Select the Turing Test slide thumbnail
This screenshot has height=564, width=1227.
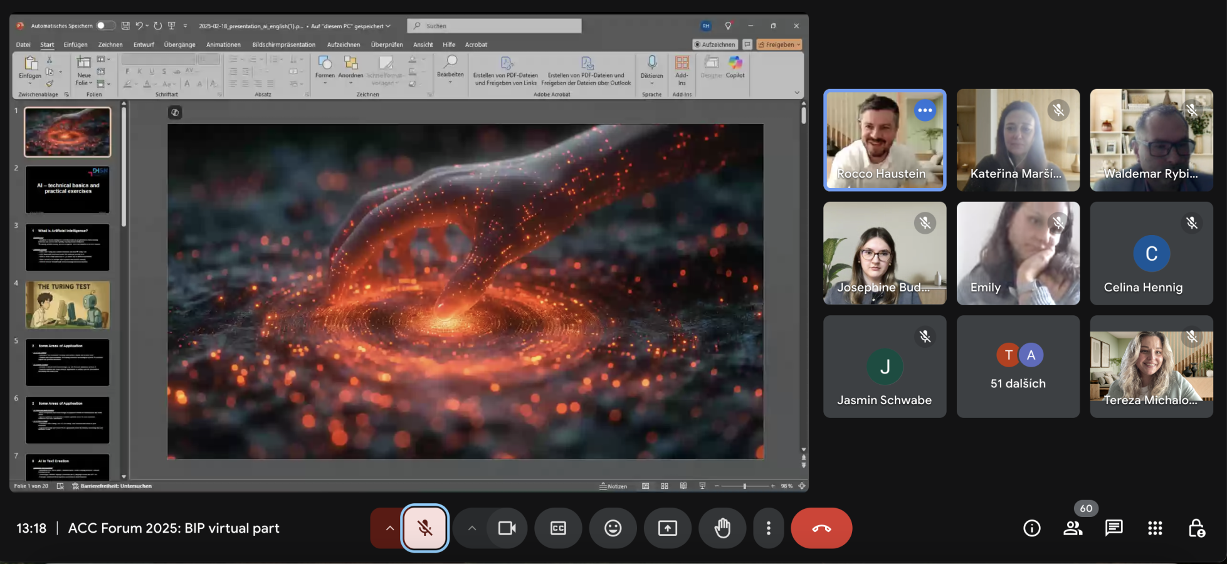point(68,305)
